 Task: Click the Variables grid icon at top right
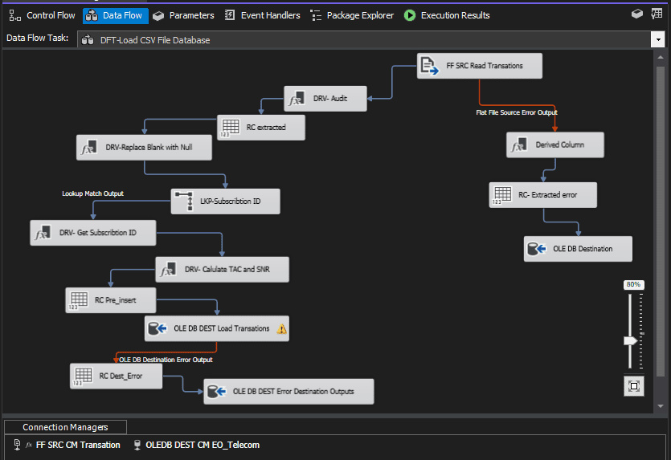657,14
